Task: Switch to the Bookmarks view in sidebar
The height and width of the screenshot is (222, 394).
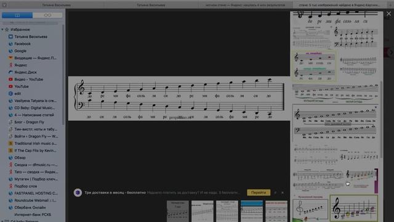Action: tap(17, 15)
